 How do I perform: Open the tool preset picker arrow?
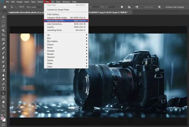(15, 7)
